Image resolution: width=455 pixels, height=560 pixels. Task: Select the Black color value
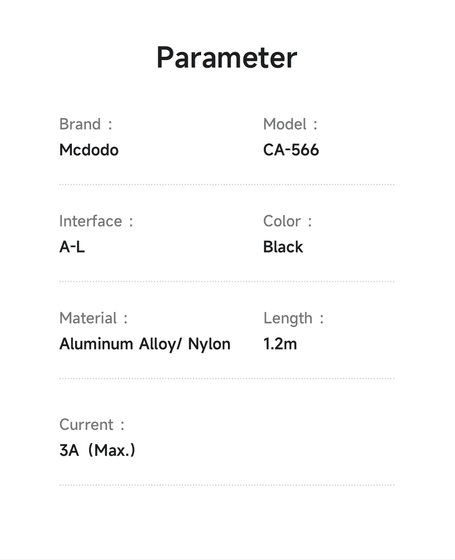tap(283, 247)
